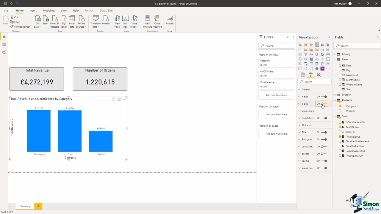Click Add data fields under Filters on this page
Viewport: 381px width, 214px height.
click(x=276, y=114)
